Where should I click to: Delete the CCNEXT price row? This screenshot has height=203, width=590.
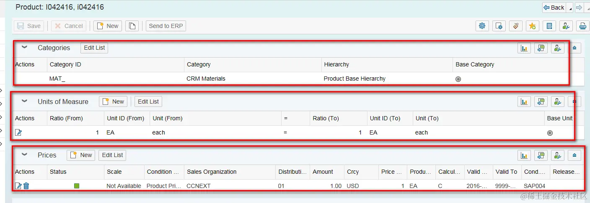point(26,186)
